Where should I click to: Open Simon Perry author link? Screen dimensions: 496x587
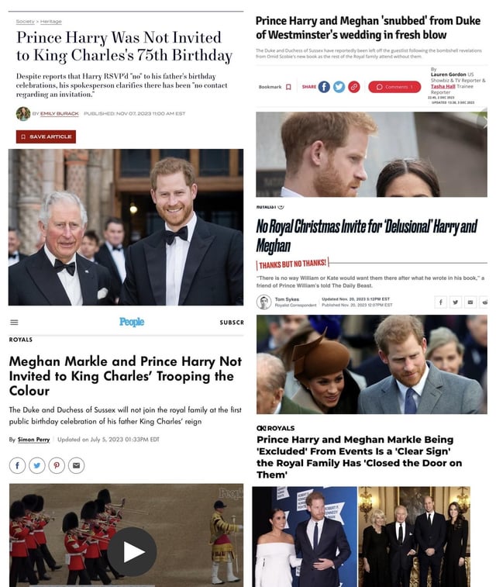click(x=33, y=439)
